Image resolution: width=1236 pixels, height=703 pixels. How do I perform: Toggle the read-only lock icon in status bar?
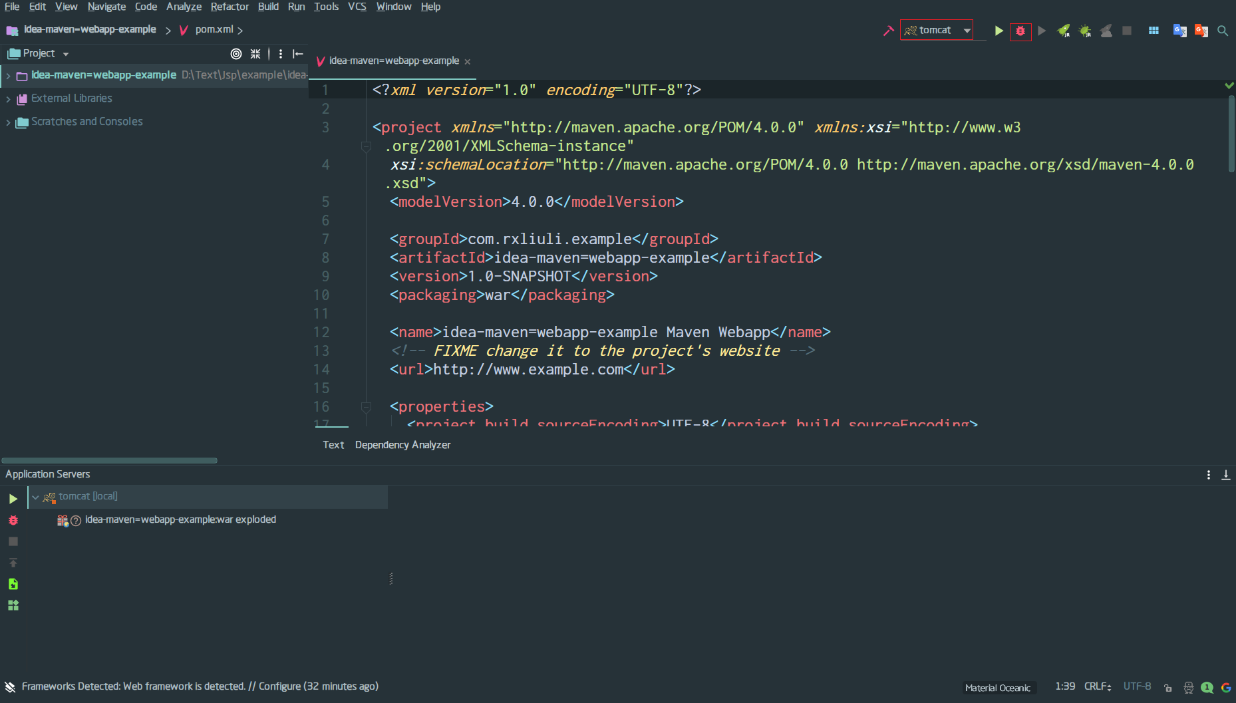click(1168, 688)
